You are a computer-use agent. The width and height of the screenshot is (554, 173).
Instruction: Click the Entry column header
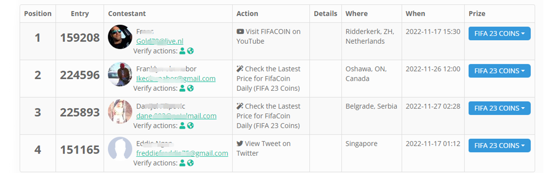[80, 14]
